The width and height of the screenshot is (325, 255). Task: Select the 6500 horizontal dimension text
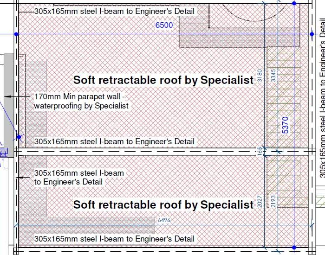164,25
